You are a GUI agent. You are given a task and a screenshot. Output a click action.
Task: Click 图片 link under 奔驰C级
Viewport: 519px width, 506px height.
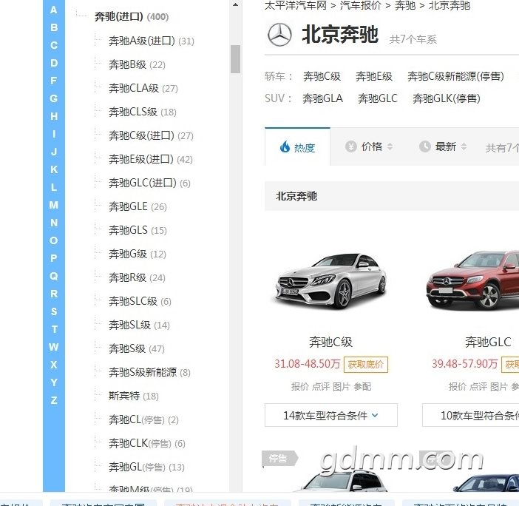pos(342,386)
